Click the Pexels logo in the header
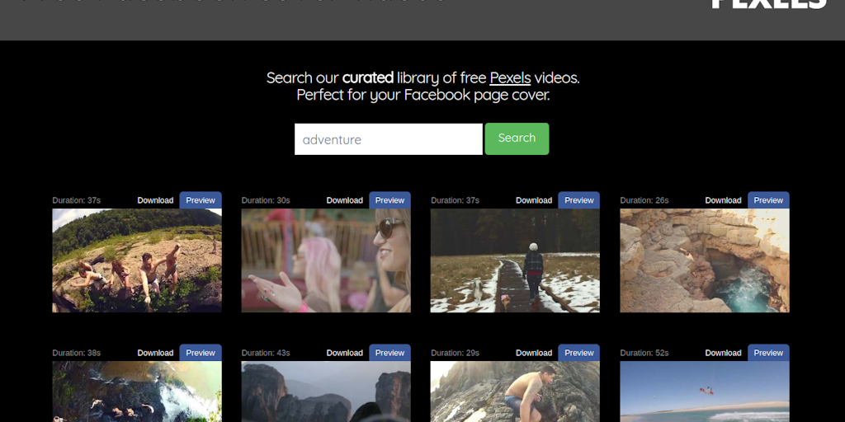This screenshot has height=422, width=845. pyautogui.click(x=770, y=4)
